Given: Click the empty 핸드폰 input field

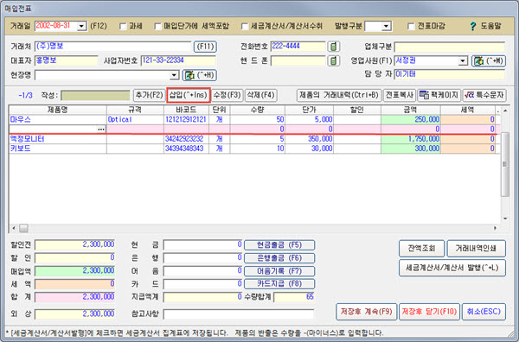Looking at the screenshot, I should click(298, 60).
